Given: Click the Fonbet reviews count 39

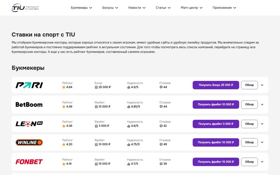Looking at the screenshot, I should coord(165,164).
